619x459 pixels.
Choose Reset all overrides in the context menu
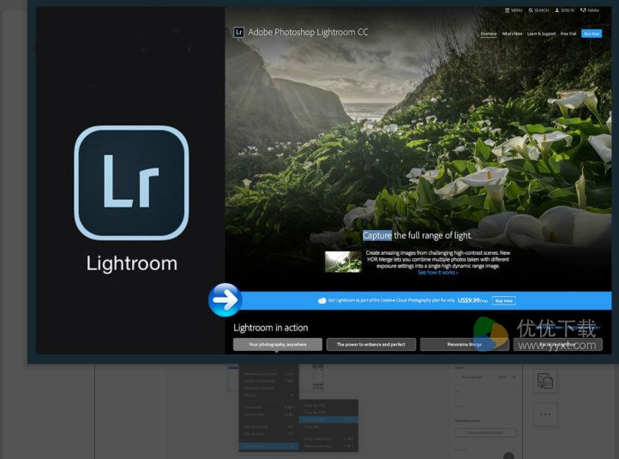tap(268, 388)
